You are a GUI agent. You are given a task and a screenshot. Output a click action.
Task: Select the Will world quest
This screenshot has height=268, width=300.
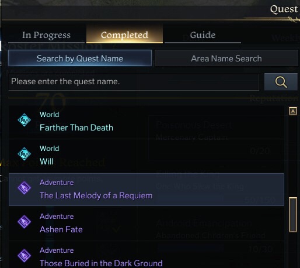coord(146,156)
